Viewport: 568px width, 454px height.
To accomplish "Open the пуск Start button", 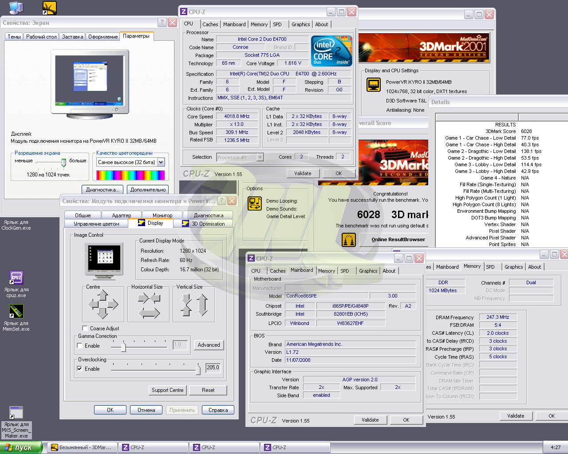I will 21,448.
